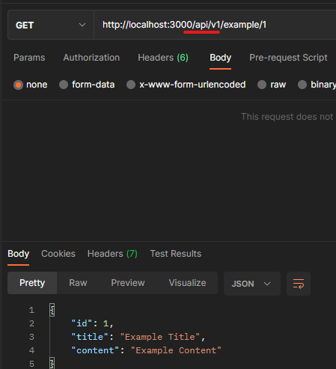
Task: Open response Cookies tab
Action: 58,254
